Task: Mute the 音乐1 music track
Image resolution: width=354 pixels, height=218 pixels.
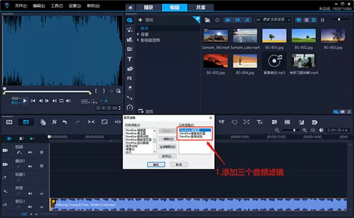Action: pyautogui.click(x=30, y=207)
